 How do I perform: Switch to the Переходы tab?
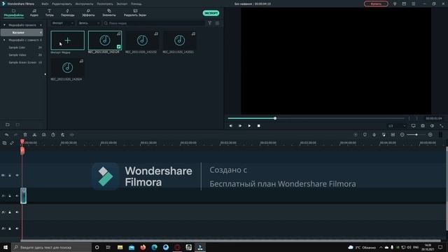[68, 13]
